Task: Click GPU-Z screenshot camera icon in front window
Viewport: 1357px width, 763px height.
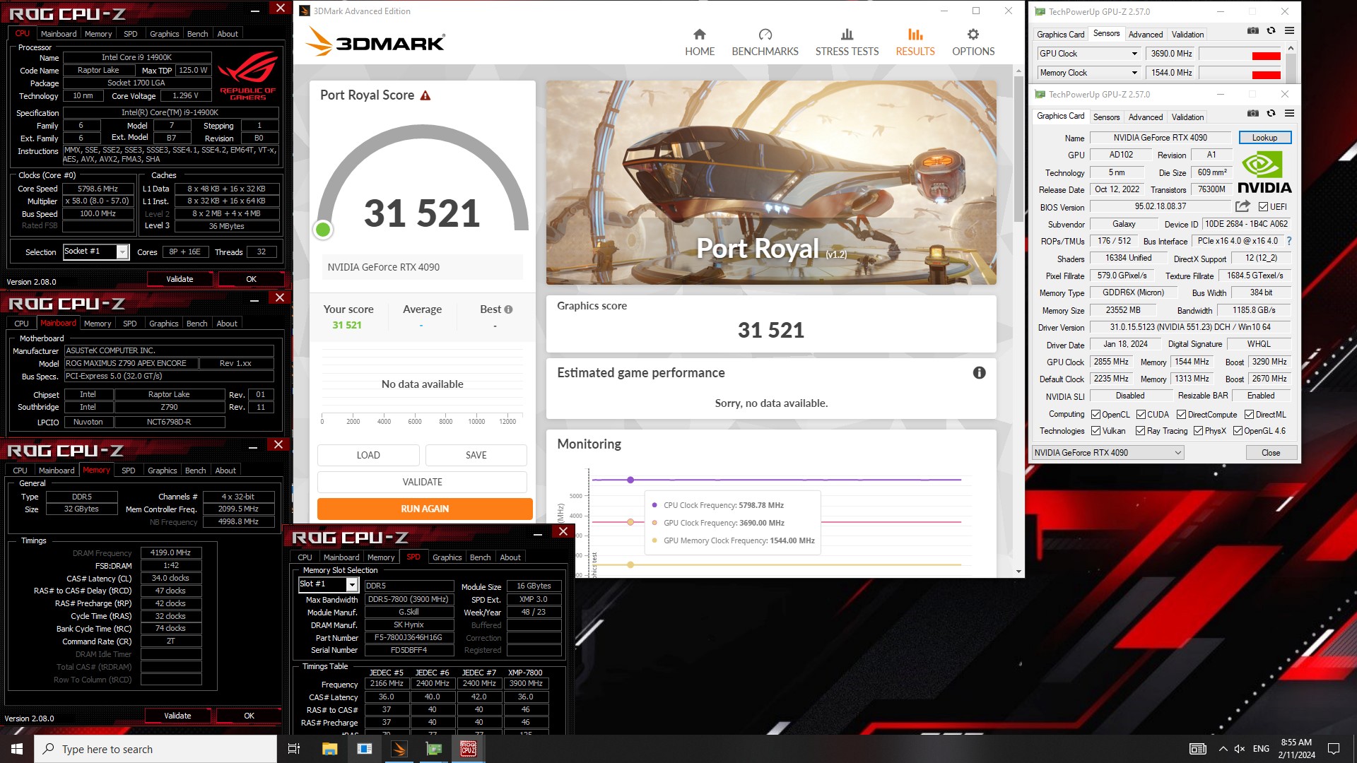Action: click(x=1252, y=113)
